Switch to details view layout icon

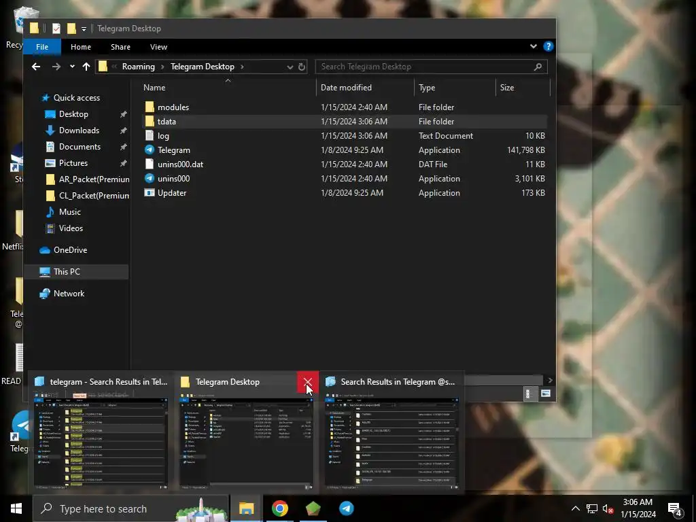[527, 394]
